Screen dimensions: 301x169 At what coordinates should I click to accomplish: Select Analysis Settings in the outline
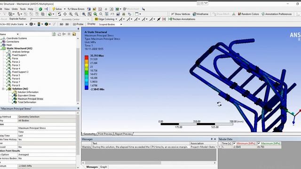point(21,52)
